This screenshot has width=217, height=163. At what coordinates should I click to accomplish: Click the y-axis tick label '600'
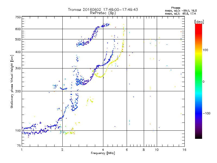pos(18,29)
